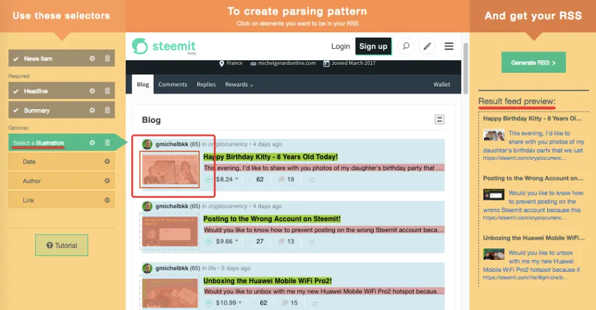This screenshot has height=310, width=596.
Task: Click the Sign up button
Action: point(373,46)
